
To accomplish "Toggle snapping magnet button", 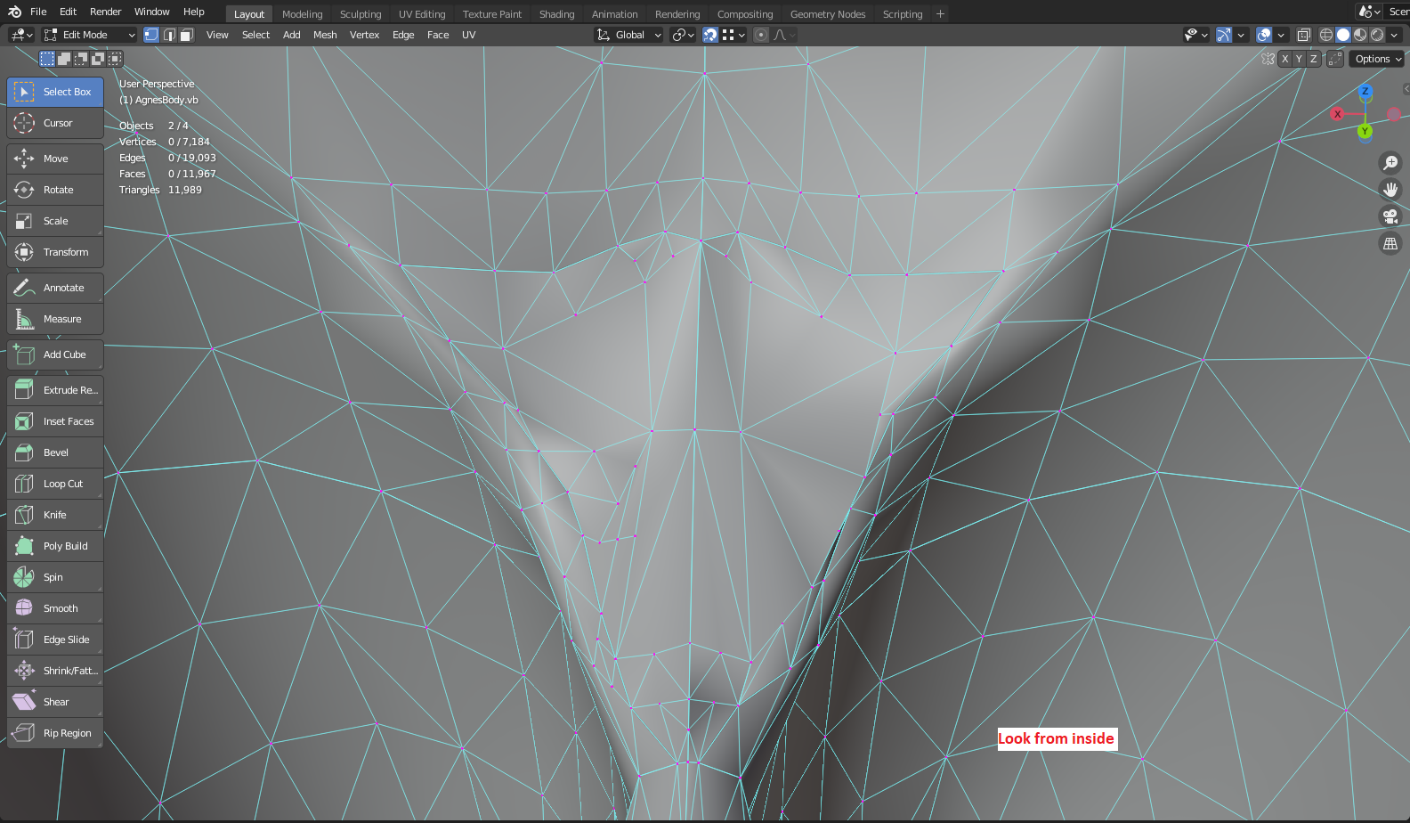I will pyautogui.click(x=710, y=35).
